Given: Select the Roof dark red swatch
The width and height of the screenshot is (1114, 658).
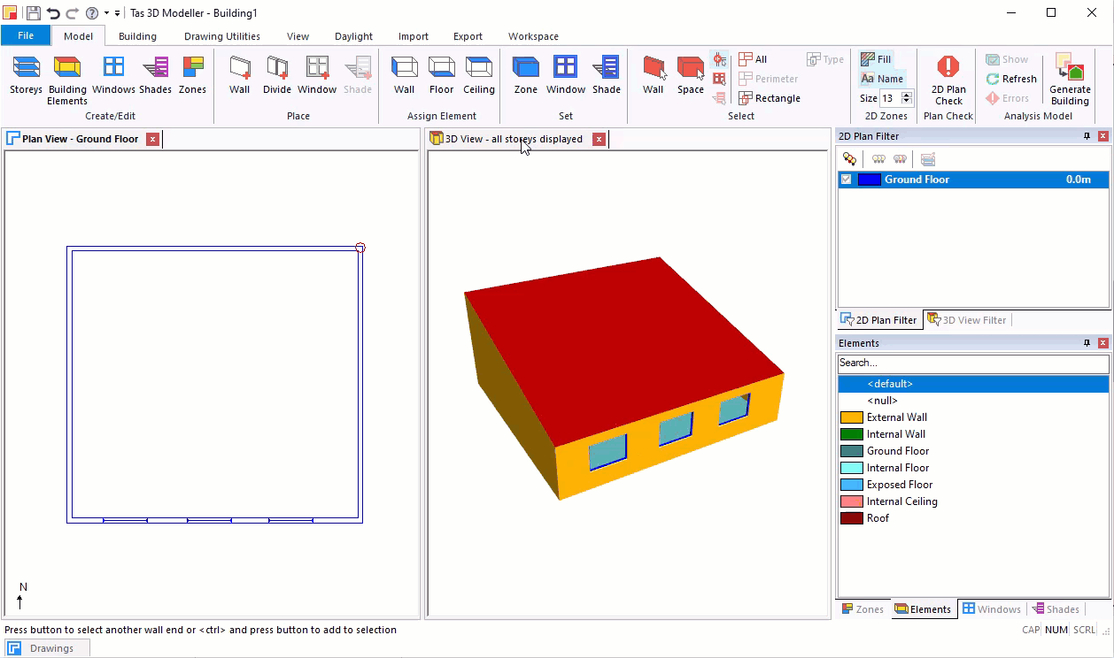Looking at the screenshot, I should (x=852, y=518).
